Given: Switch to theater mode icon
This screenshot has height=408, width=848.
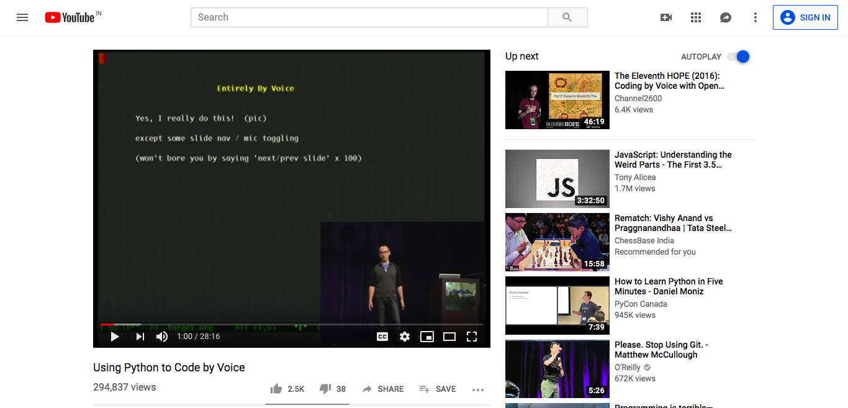Looking at the screenshot, I should pyautogui.click(x=449, y=337).
